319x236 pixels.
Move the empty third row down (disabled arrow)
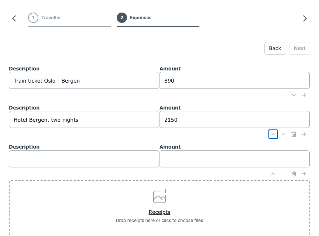284,174
